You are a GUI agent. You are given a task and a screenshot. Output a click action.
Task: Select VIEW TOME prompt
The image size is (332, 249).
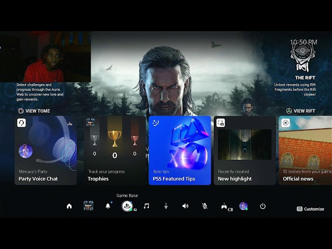click(x=34, y=110)
